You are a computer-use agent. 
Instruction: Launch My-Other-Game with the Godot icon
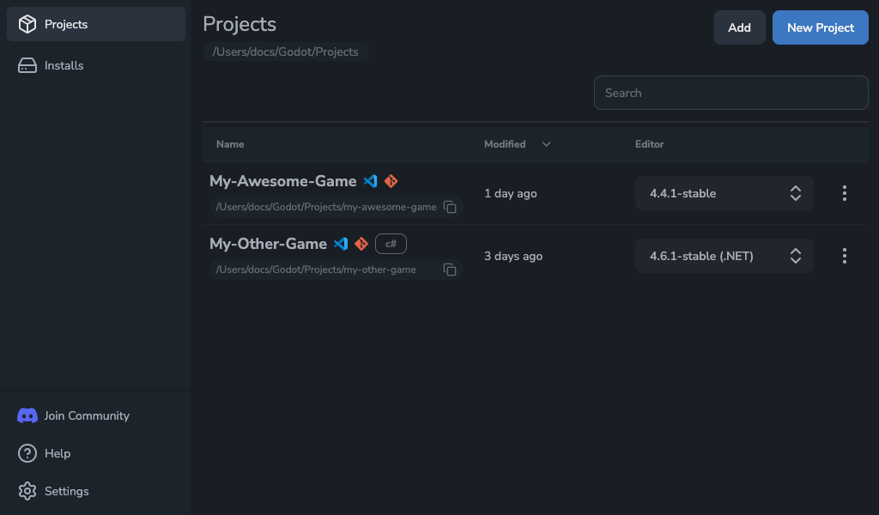tap(361, 244)
